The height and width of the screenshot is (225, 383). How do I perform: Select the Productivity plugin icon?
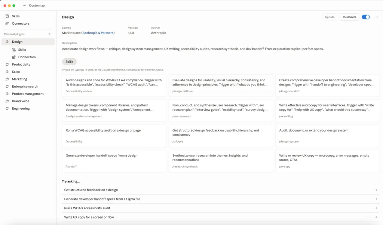coord(7,65)
